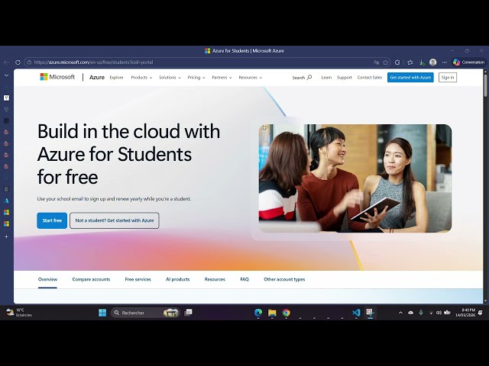Click the hero image of three students
The width and height of the screenshot is (489, 366).
point(355,178)
